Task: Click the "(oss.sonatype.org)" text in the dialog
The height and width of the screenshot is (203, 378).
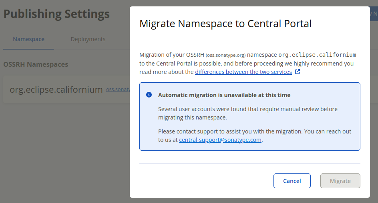Action: pos(225,55)
